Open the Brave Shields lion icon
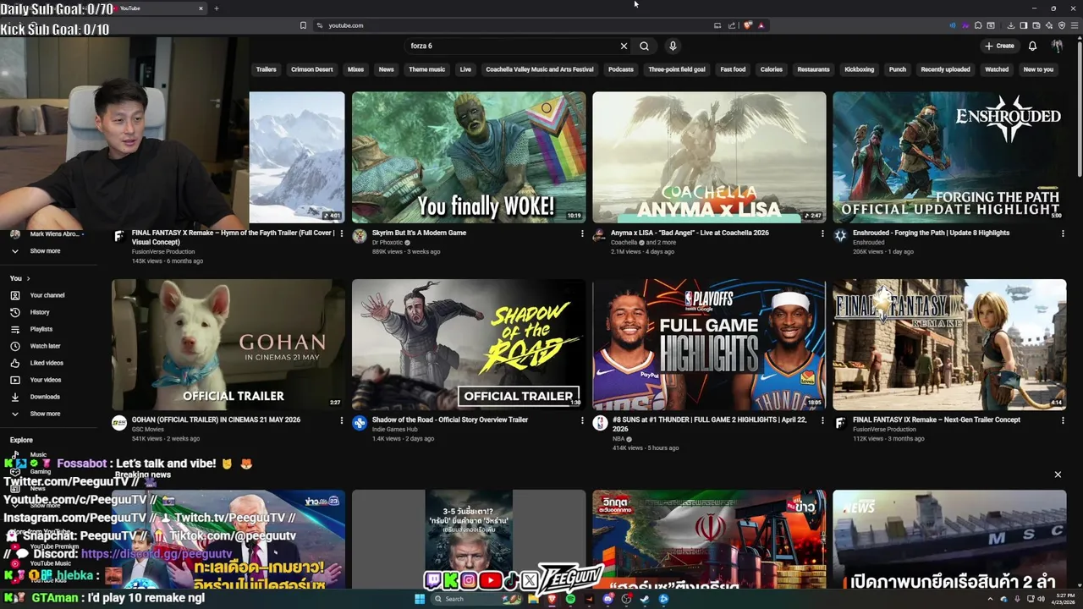Screen dimensions: 1083x609 (747, 25)
